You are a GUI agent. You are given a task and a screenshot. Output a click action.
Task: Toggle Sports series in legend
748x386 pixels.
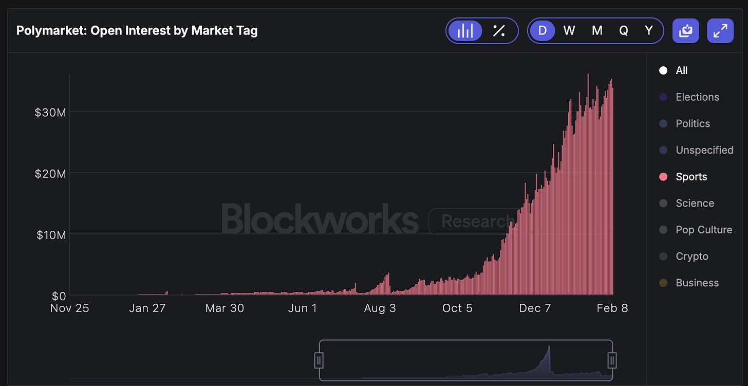tap(683, 177)
